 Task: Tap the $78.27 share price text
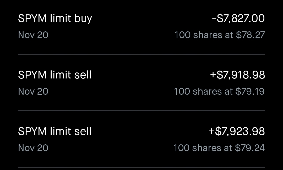[x=250, y=35]
